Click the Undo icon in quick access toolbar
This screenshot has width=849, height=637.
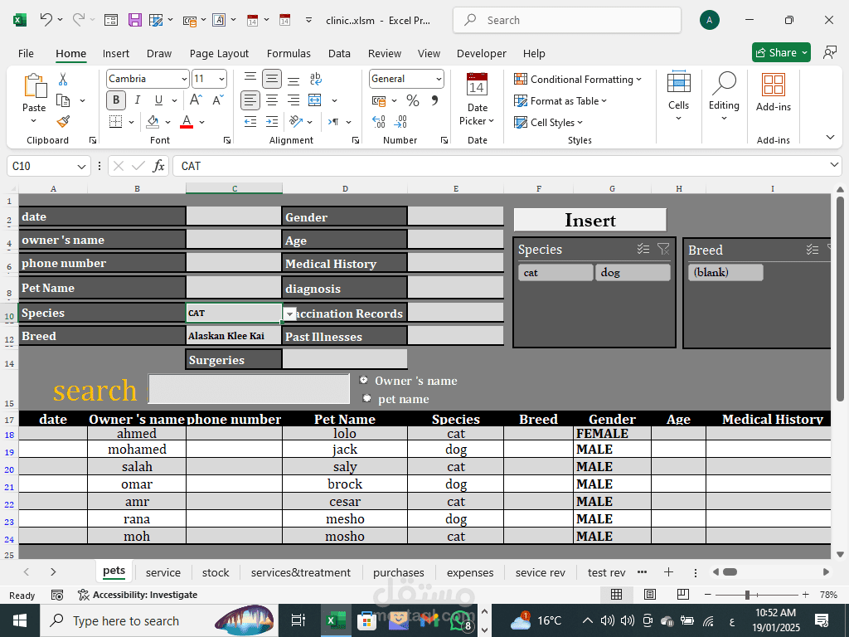pos(46,20)
